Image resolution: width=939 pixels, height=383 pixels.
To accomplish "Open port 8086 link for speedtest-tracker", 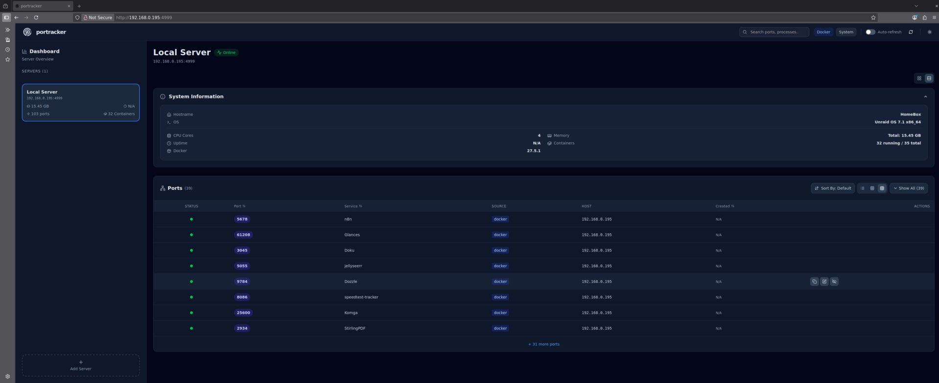I will pyautogui.click(x=242, y=297).
